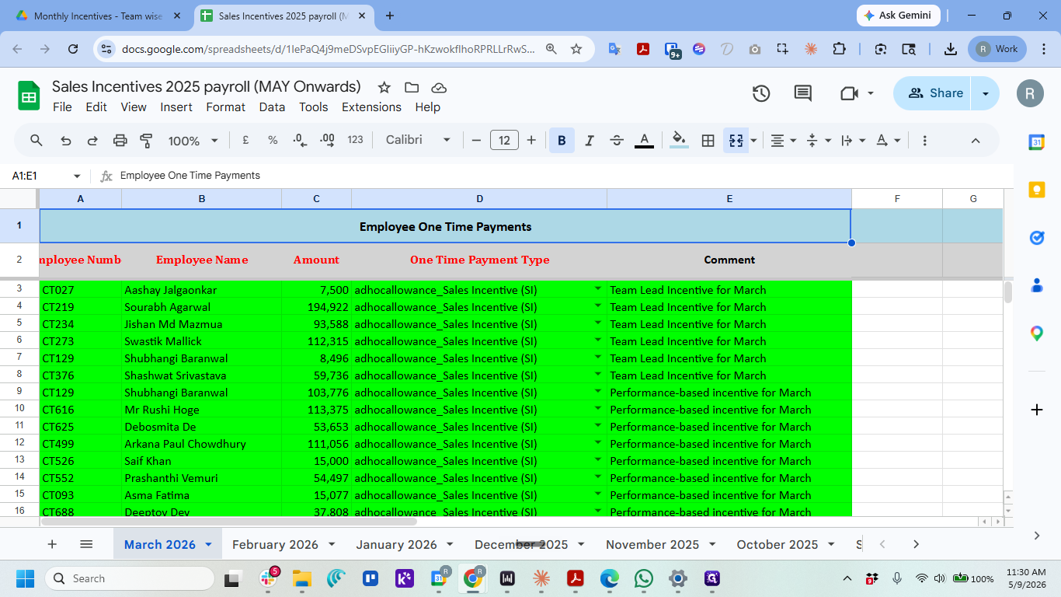The height and width of the screenshot is (597, 1061).
Task: Open the zoom level dropdown
Action: (193, 141)
